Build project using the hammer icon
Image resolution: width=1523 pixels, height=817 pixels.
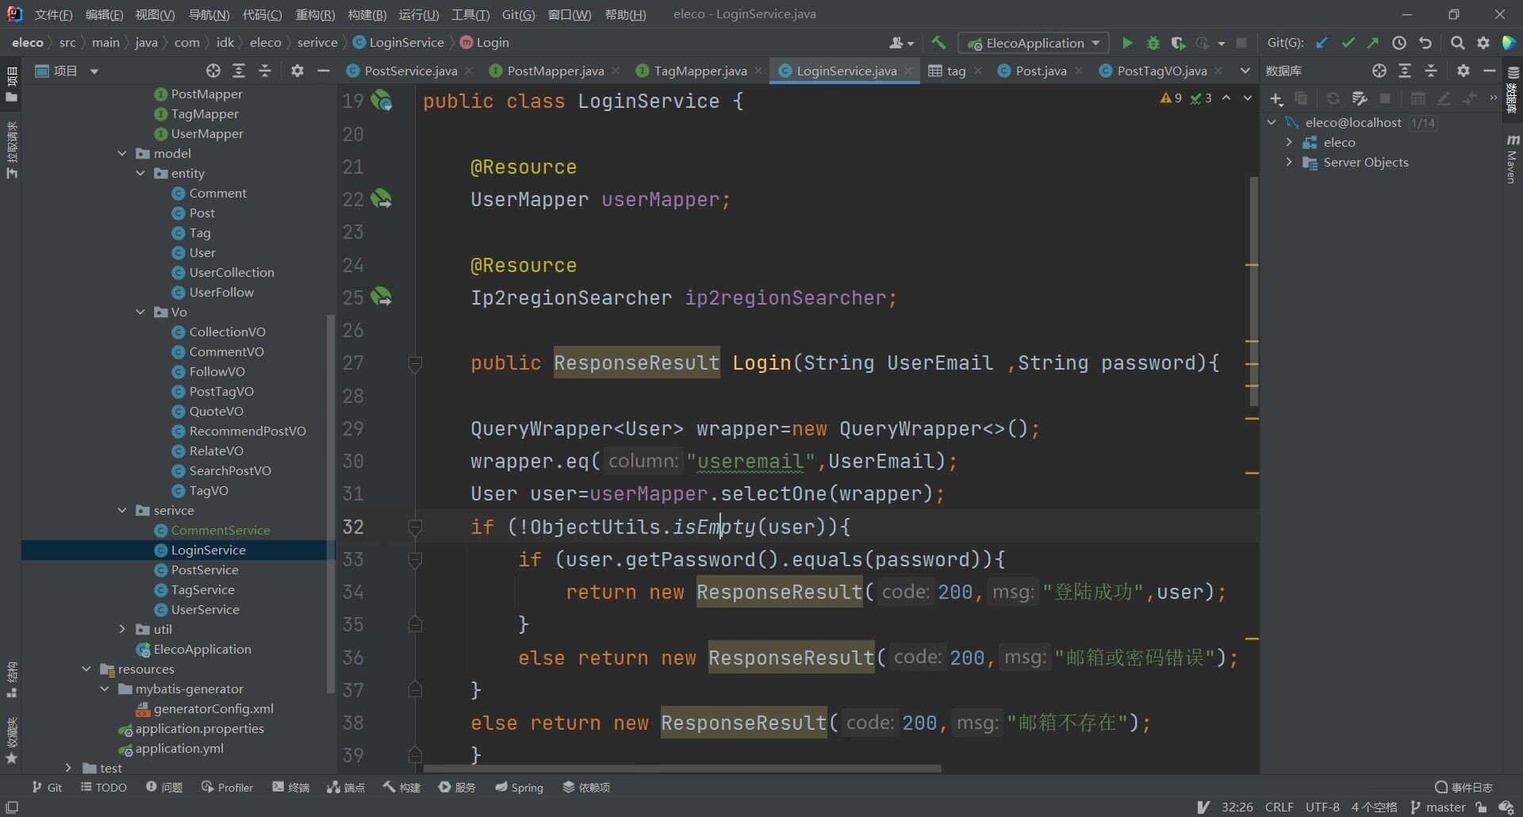point(938,43)
